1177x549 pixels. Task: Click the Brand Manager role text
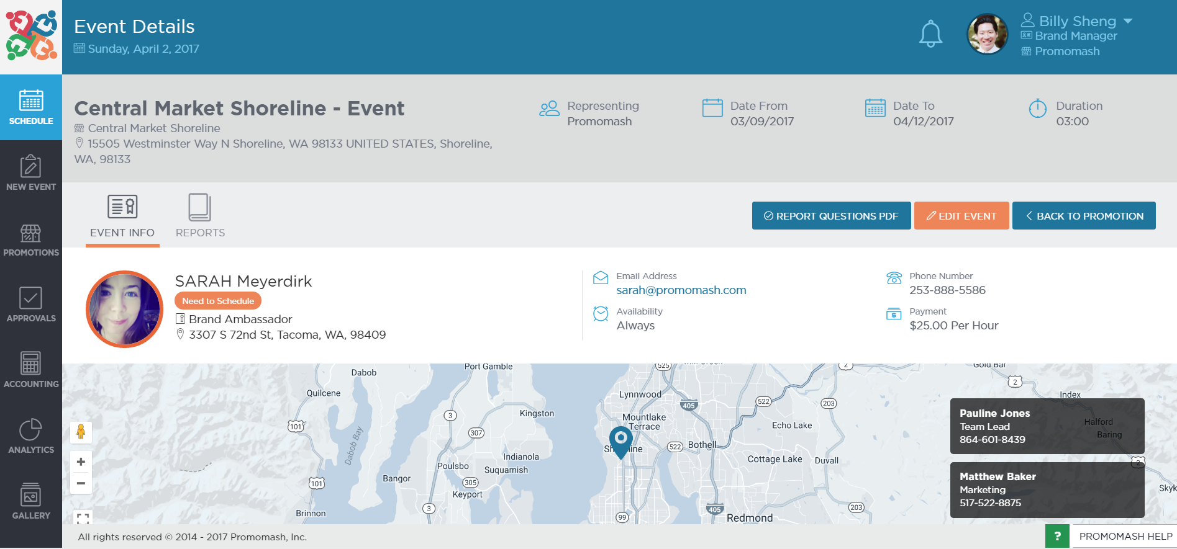(1076, 36)
